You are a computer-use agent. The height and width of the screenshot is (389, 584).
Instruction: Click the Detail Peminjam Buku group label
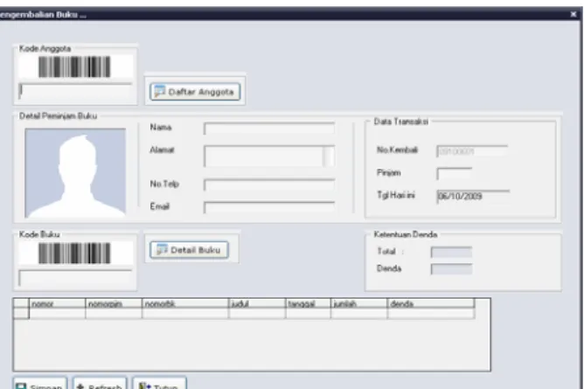click(x=58, y=115)
